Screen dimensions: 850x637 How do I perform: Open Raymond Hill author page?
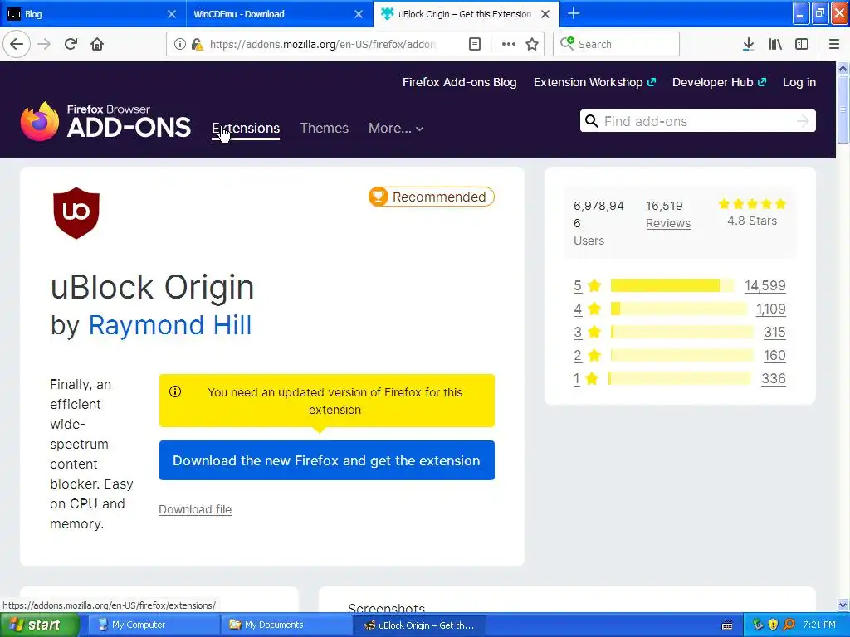coord(169,325)
